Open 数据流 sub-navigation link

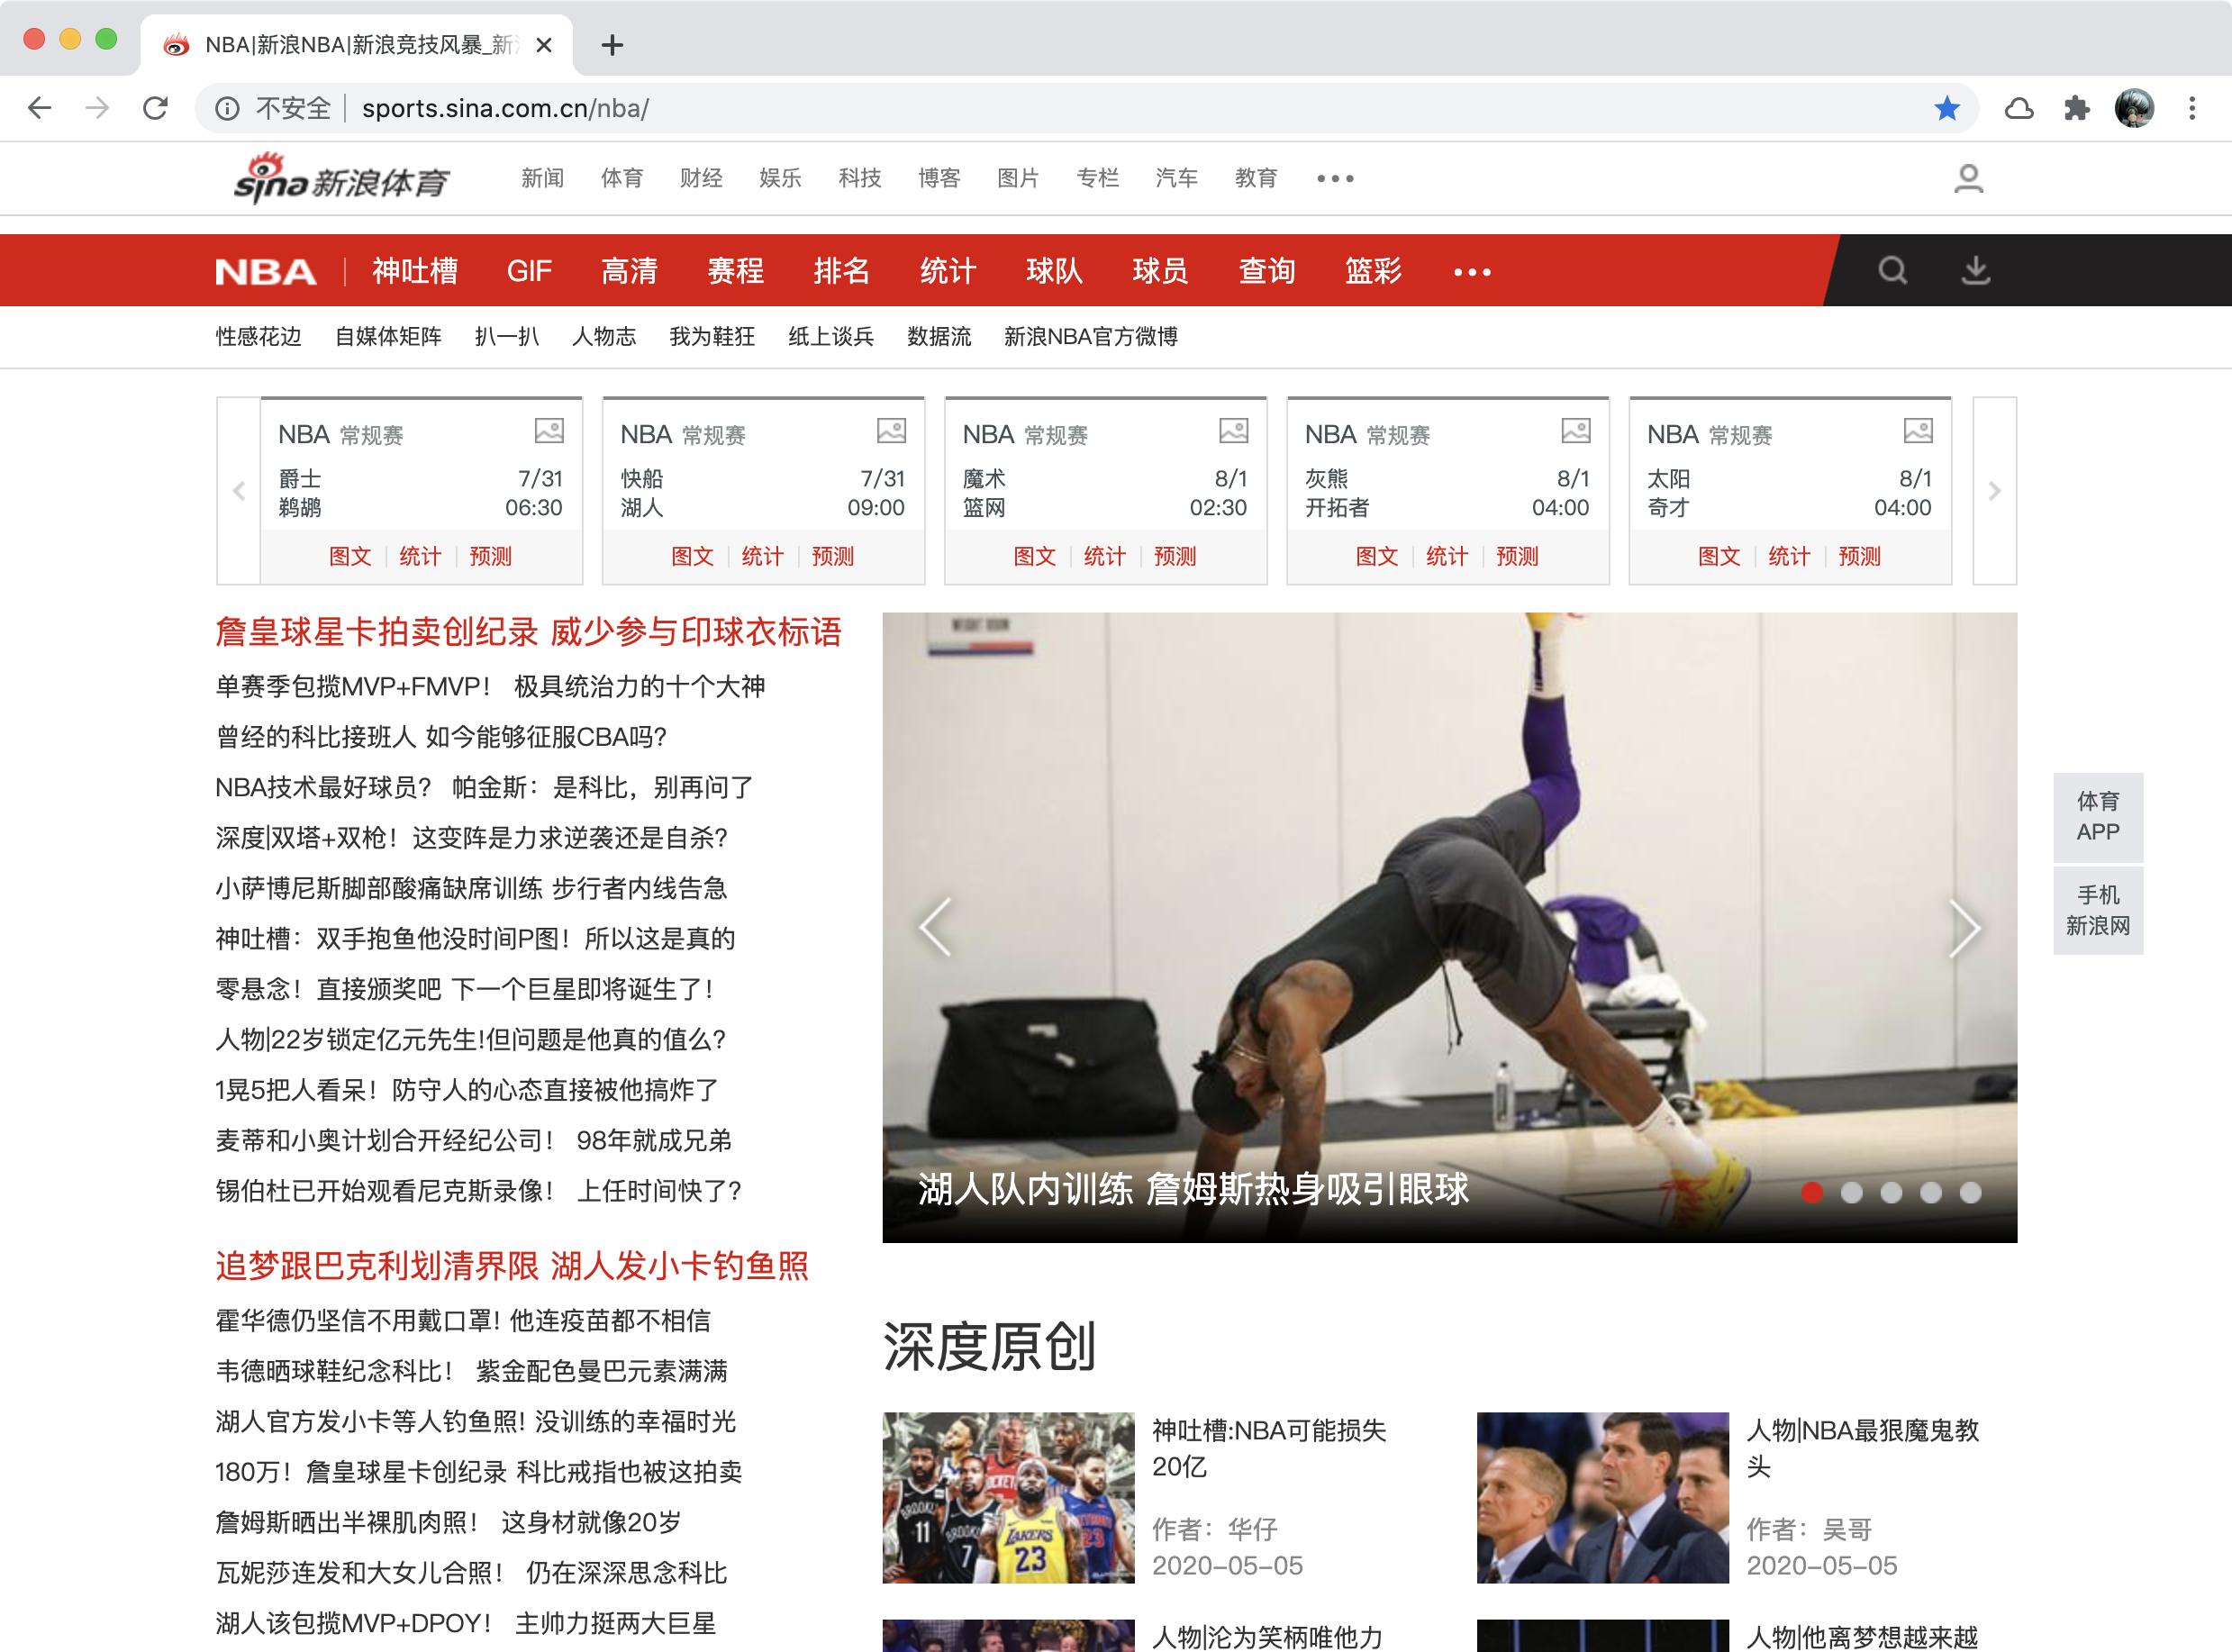[x=939, y=337]
